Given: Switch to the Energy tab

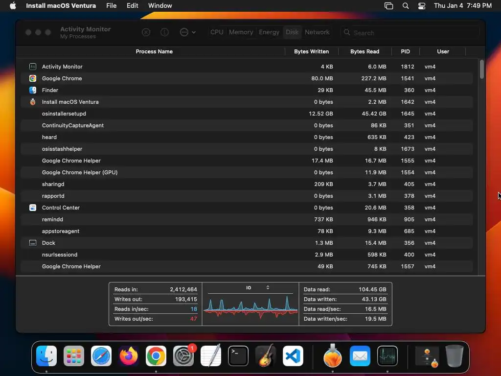Looking at the screenshot, I should pos(269,32).
